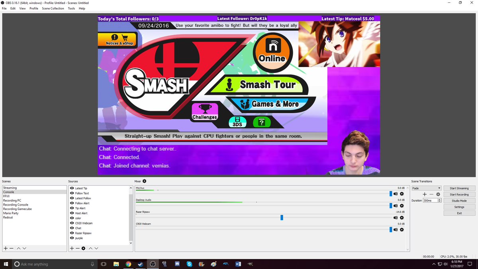Hide the Follow Text source
This screenshot has height=269, width=478.
pyautogui.click(x=72, y=193)
